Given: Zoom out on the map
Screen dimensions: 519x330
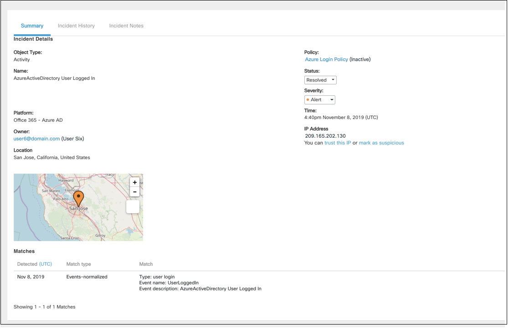Looking at the screenshot, I should pos(135,192).
